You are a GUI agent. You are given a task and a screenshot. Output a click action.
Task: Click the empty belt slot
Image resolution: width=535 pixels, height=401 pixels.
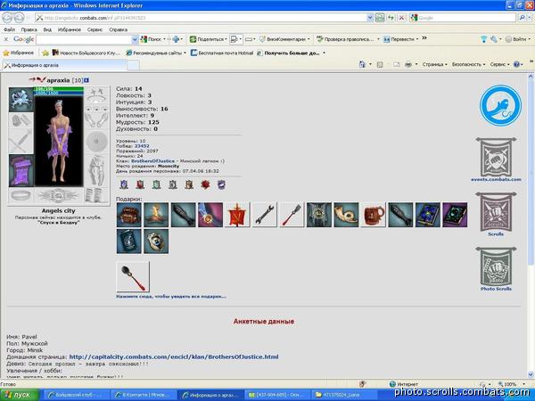pyautogui.click(x=59, y=196)
